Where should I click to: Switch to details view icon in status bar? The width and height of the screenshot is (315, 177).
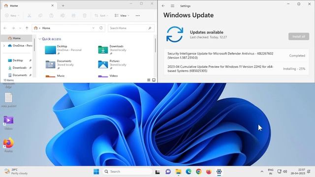click(x=149, y=80)
